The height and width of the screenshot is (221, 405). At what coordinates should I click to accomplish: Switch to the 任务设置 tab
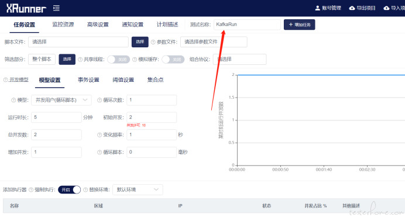click(x=24, y=25)
